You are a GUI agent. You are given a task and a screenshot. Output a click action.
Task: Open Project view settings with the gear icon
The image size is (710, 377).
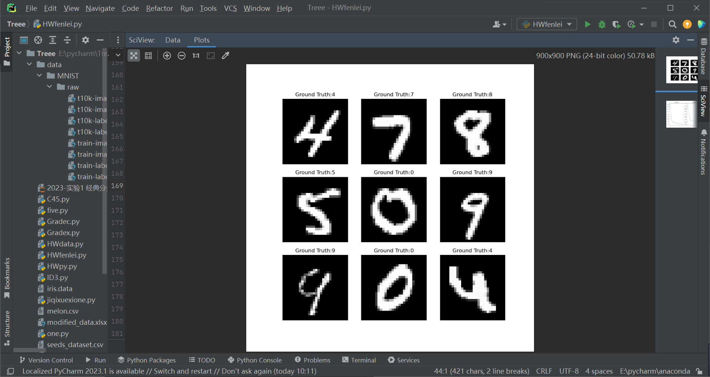point(86,40)
